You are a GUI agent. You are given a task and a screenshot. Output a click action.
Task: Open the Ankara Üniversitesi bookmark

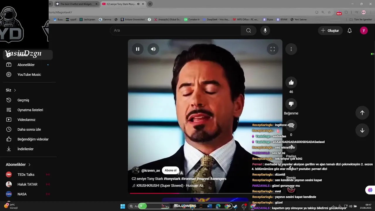point(133,20)
